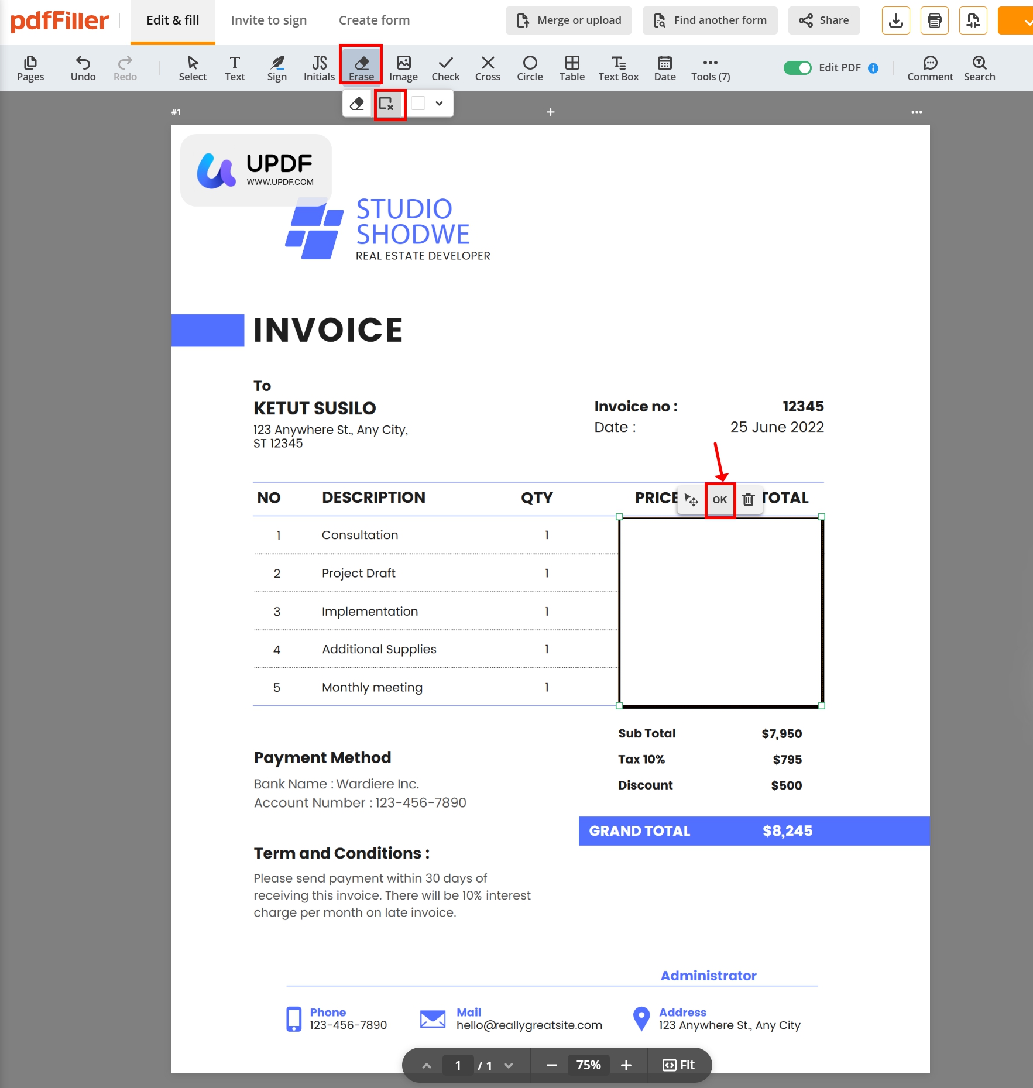Click the Monthly meeting description
1033x1088 pixels.
(x=372, y=688)
